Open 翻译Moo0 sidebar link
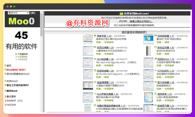This screenshot has width=195, height=117. point(12,91)
